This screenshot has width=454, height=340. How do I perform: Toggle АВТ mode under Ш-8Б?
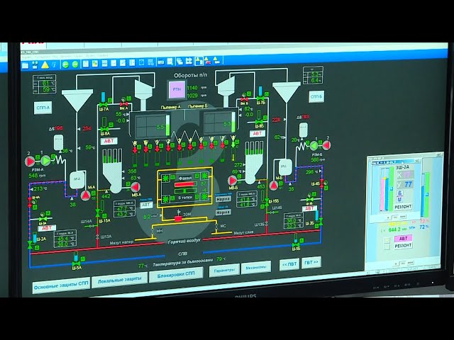click(258, 133)
